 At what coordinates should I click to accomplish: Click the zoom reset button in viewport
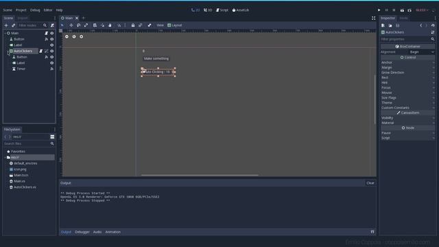tap(74, 36)
